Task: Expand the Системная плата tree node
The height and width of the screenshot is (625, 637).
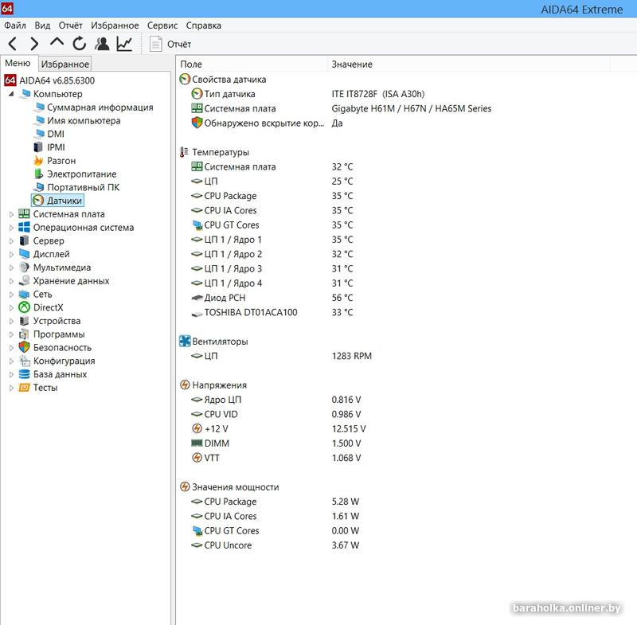Action: pyautogui.click(x=11, y=214)
